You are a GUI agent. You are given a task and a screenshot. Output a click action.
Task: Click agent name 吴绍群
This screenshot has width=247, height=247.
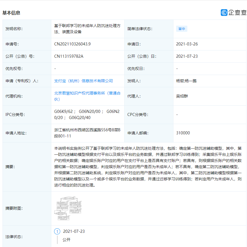click(182, 96)
